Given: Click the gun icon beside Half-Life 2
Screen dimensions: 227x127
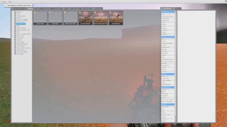Looking at the screenshot, I should (15, 18).
